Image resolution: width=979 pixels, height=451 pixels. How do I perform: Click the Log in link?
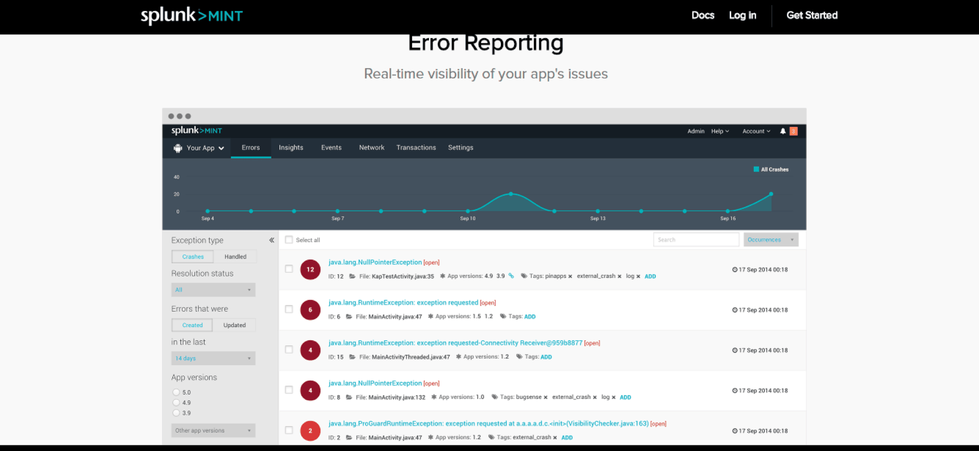743,16
